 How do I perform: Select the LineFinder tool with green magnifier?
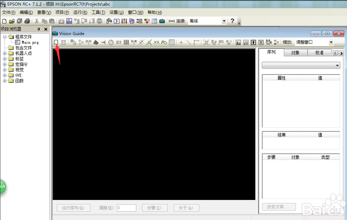pyautogui.click(x=149, y=42)
